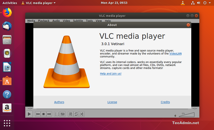Show Applications grid
Screen dimensions: 214x130
tap(7, 123)
